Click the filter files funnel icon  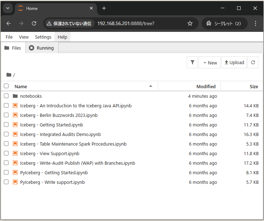point(192,62)
